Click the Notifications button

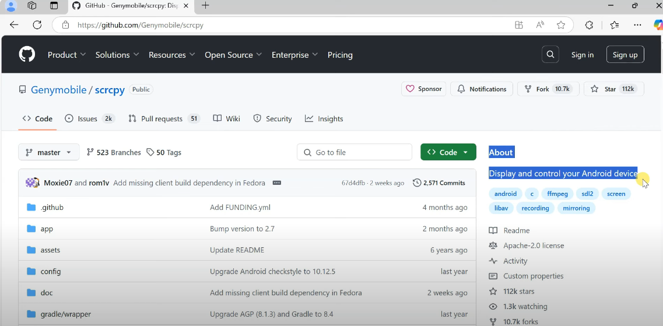[x=481, y=89]
